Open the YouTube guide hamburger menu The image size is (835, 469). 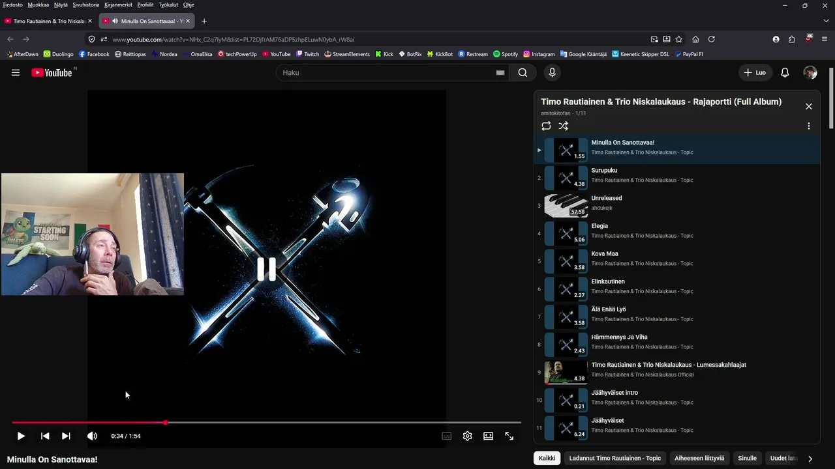(x=16, y=72)
